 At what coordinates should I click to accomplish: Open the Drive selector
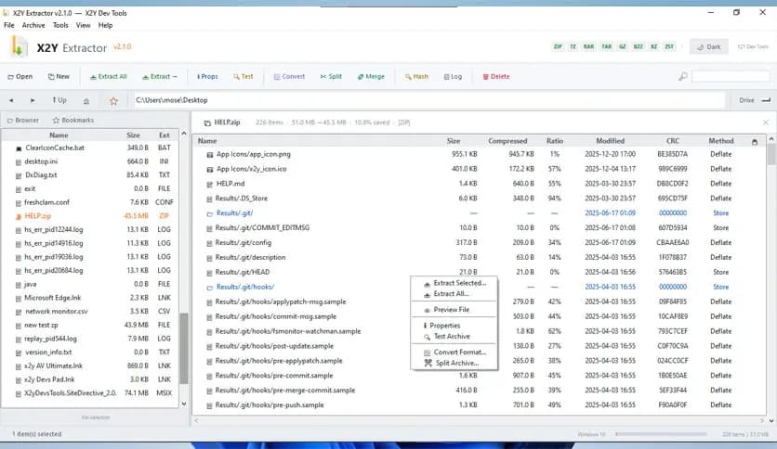click(754, 100)
